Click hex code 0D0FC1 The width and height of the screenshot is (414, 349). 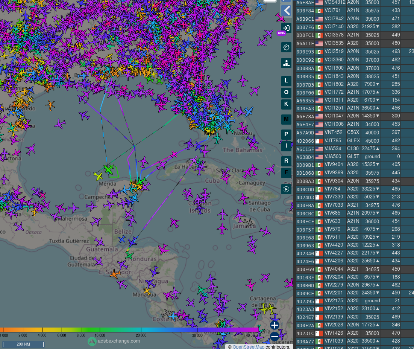click(x=305, y=35)
